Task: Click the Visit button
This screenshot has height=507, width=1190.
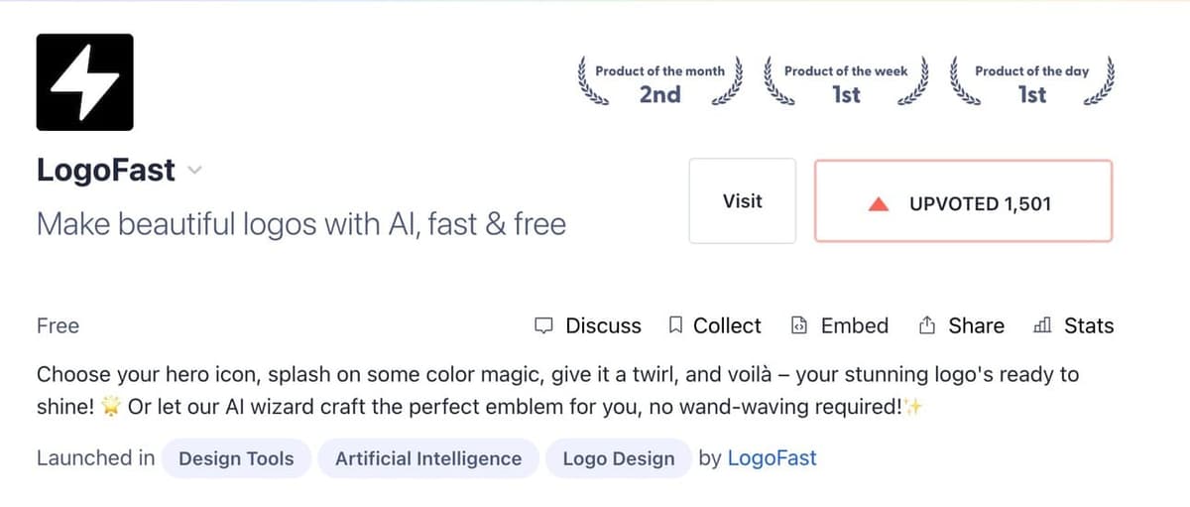Action: [x=742, y=201]
